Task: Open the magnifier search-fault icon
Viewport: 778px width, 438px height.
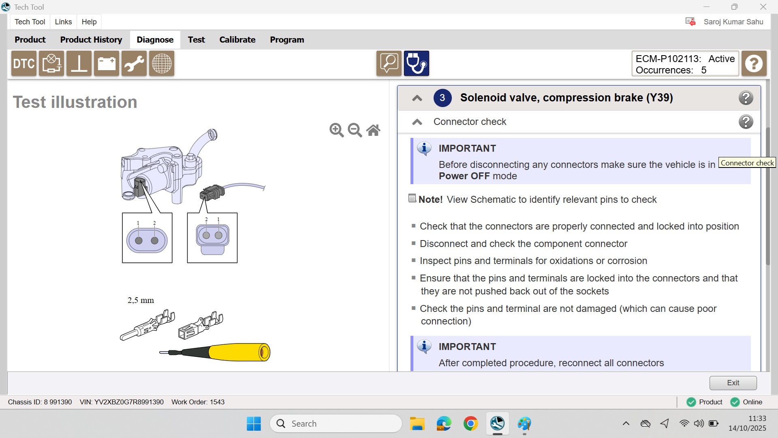Action: click(x=389, y=64)
